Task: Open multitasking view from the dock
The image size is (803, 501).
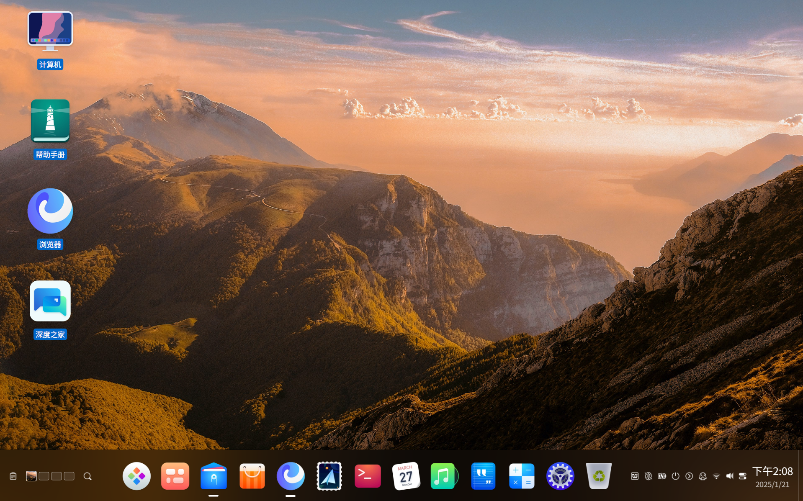Action: [x=175, y=476]
